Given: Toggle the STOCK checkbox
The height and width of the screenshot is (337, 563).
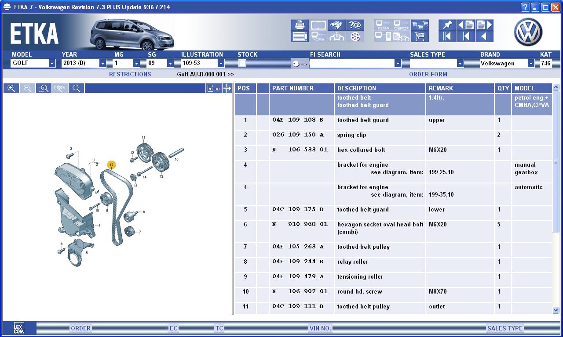Looking at the screenshot, I should click(242, 63).
